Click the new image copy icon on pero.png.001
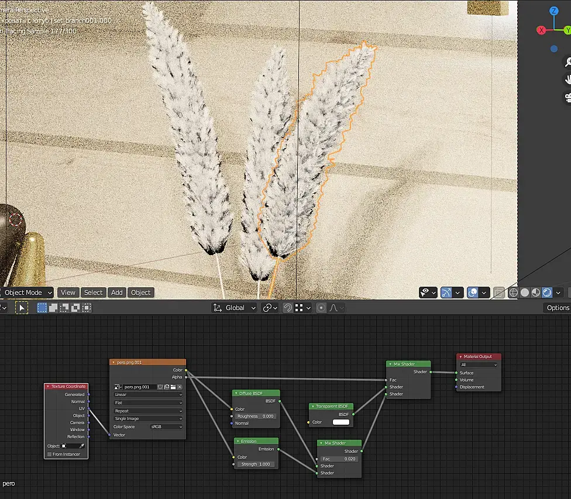The height and width of the screenshot is (499, 571). [167, 387]
